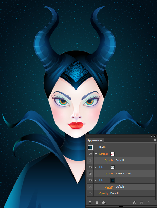The height and width of the screenshot is (208, 157).
Task: Click the "Fill:" label beside the gradient swatch
Action: click(101, 180)
